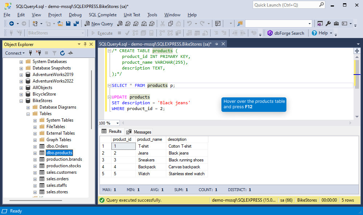Image resolution: width=363 pixels, height=215 pixels.
Task: Click the dbForge Search icon
Action: pyautogui.click(x=270, y=33)
